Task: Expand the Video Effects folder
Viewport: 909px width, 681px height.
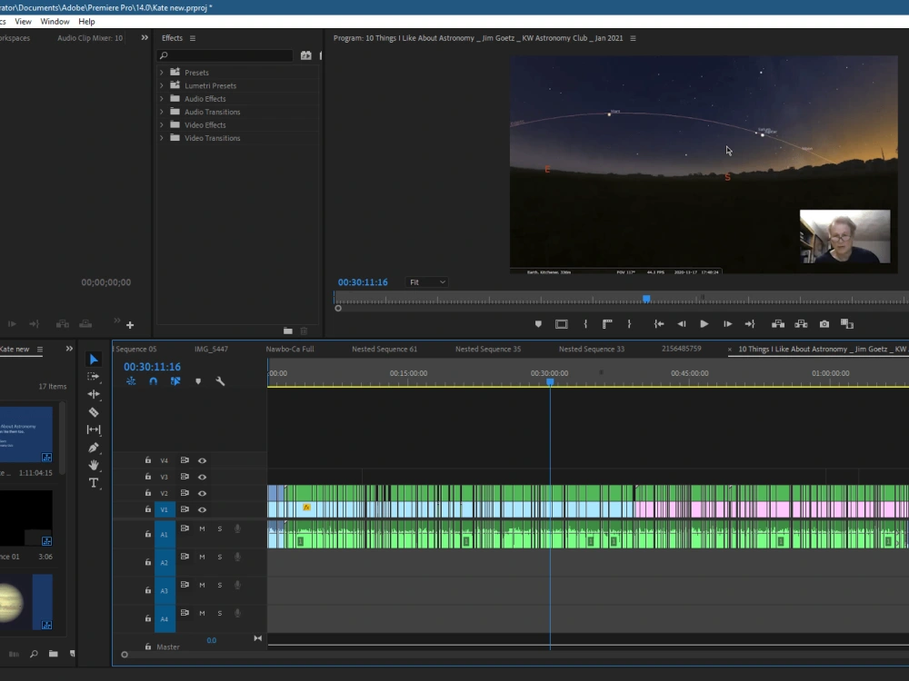Action: coord(162,125)
